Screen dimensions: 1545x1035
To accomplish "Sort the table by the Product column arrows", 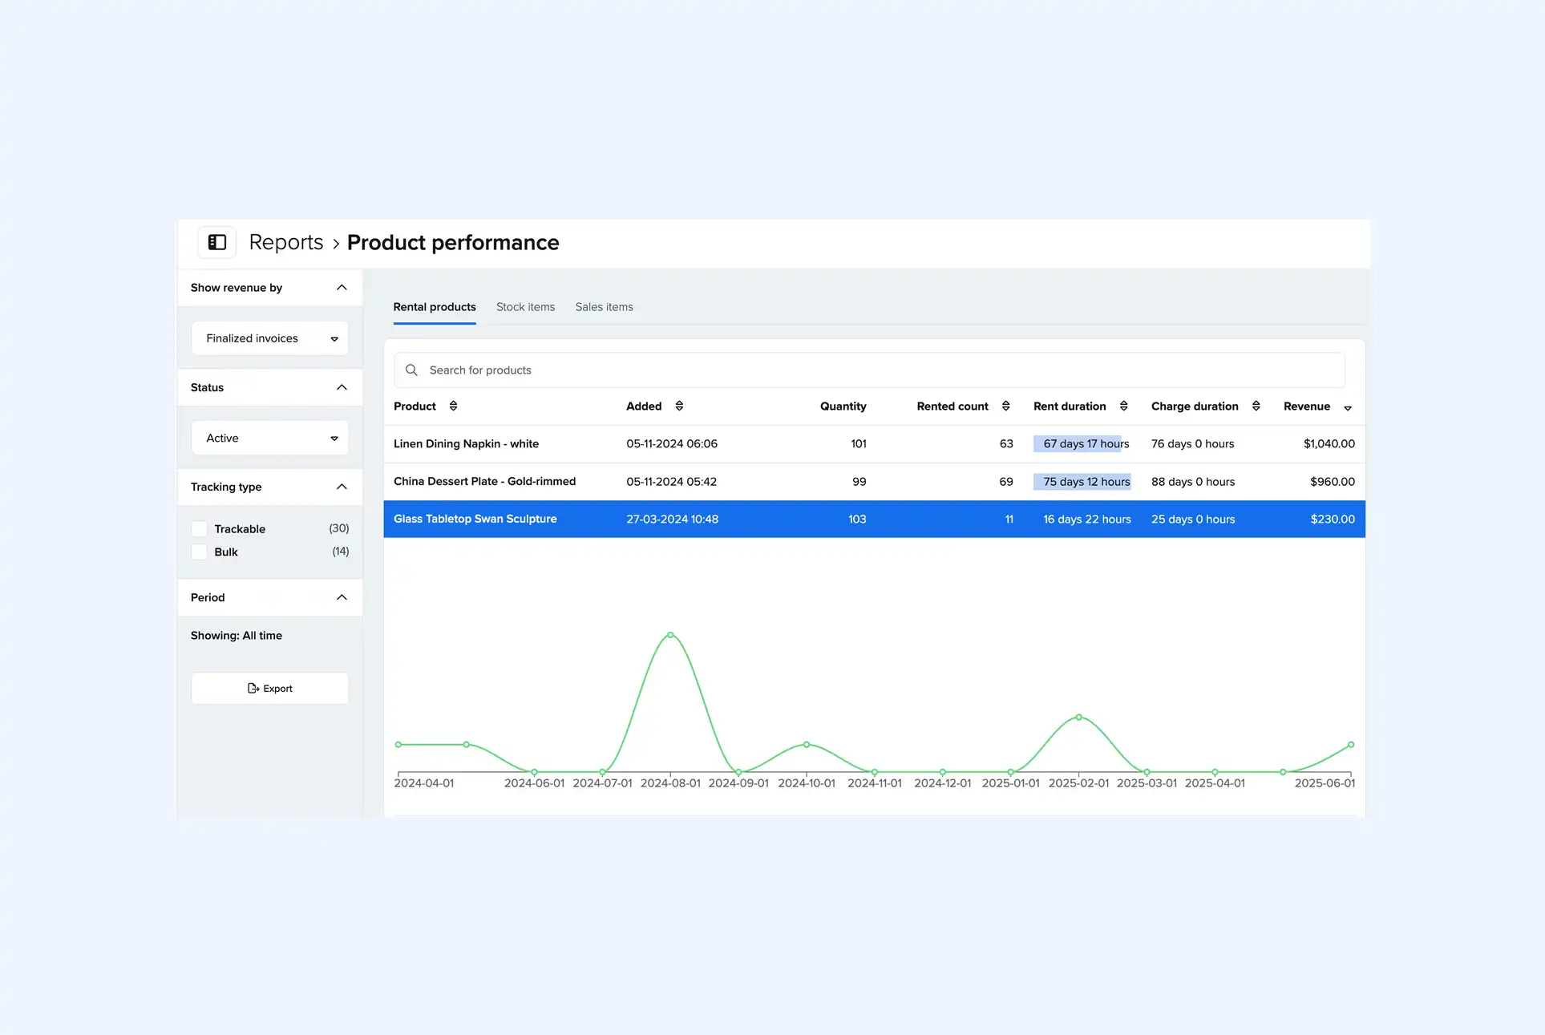I will 454,406.
